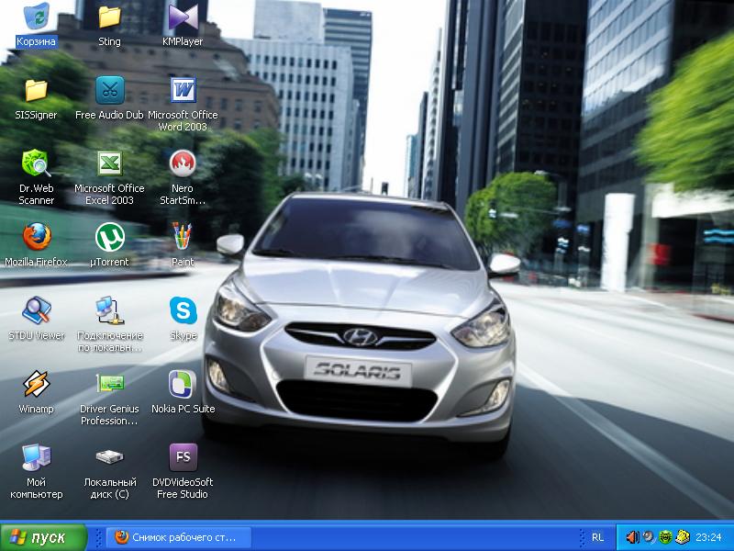Select the Nokia PC Suite icon

183,384
